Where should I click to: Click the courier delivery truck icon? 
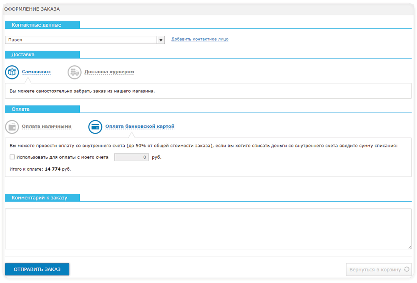75,72
